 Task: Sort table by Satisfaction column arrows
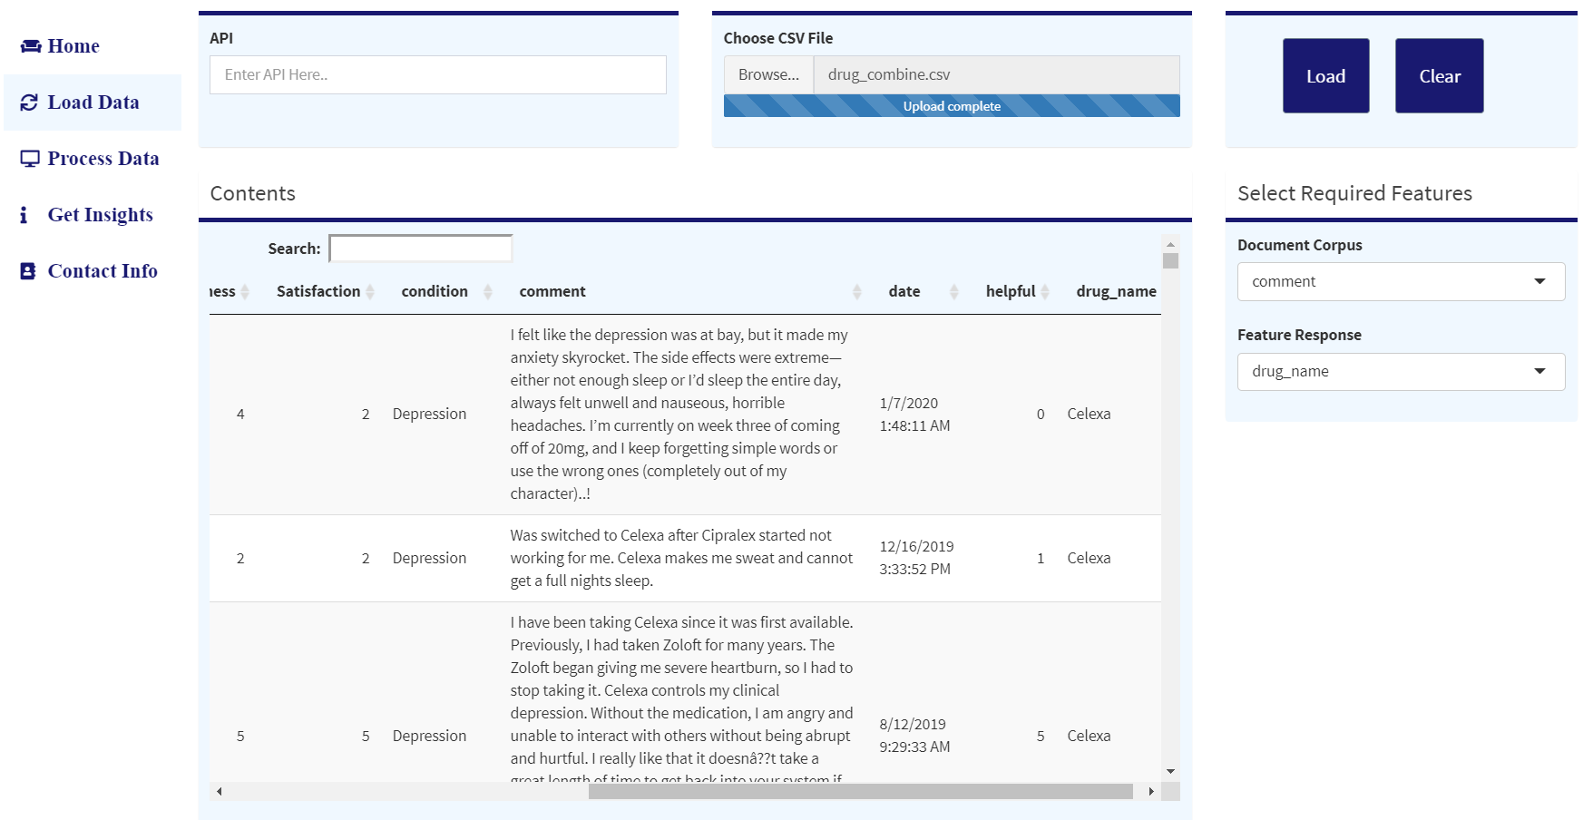370,291
